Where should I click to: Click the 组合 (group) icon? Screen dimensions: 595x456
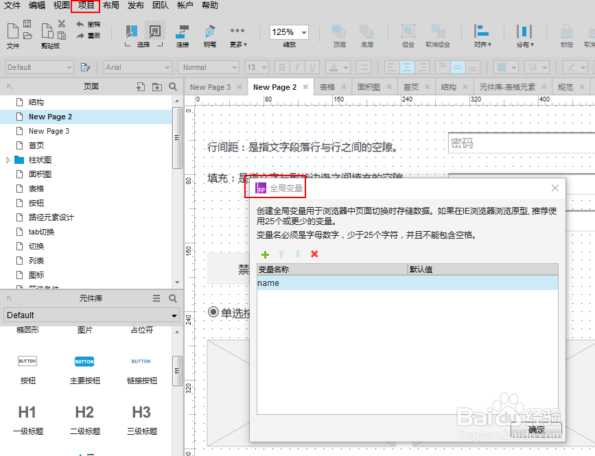pos(408,32)
